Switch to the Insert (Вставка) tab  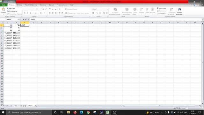pos(20,5)
